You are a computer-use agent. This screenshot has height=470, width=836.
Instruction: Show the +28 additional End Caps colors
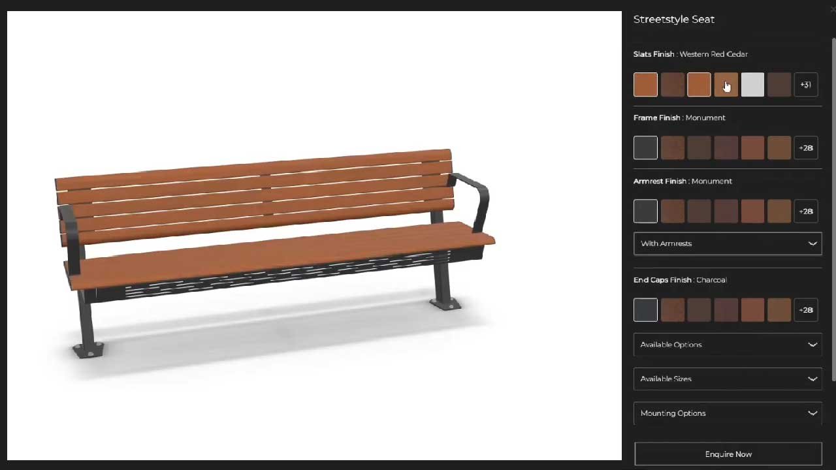tap(806, 310)
